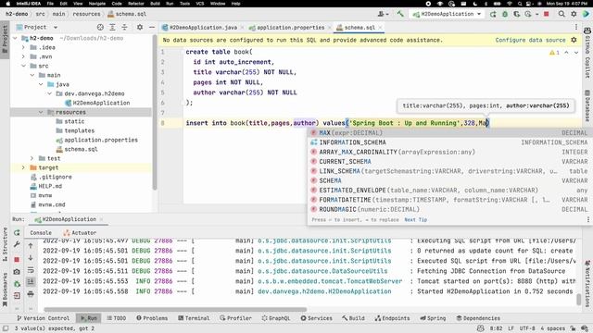Click UTF-8 encoding in status bar
Viewport: 593px width, 333px height.
[527, 328]
